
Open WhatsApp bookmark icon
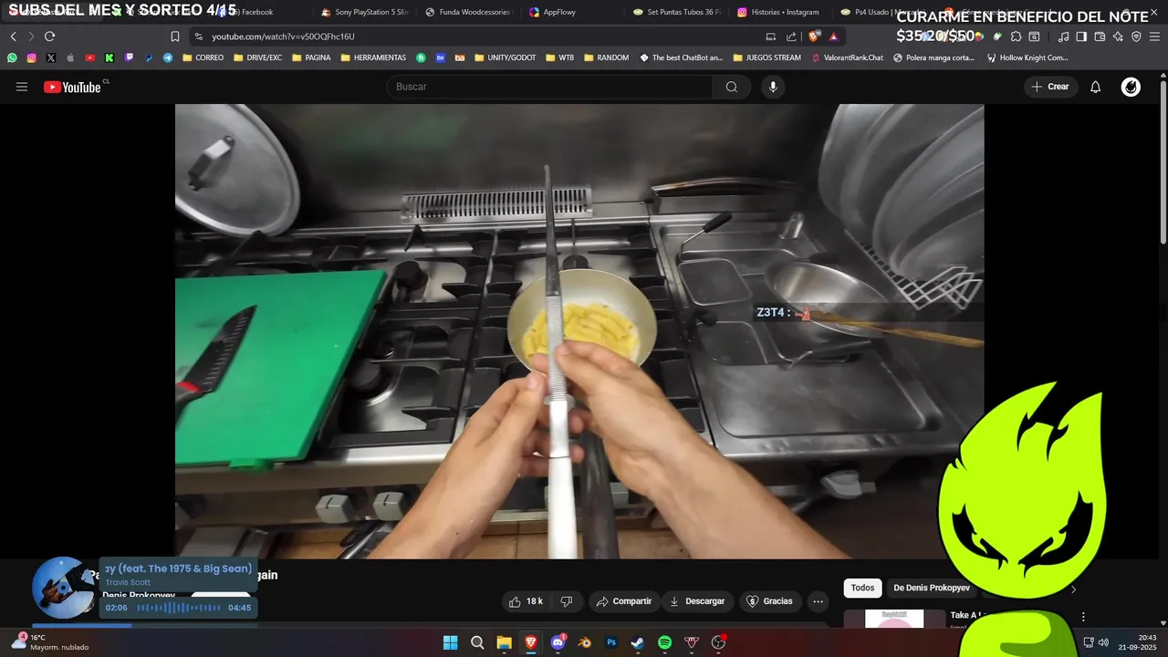12,57
